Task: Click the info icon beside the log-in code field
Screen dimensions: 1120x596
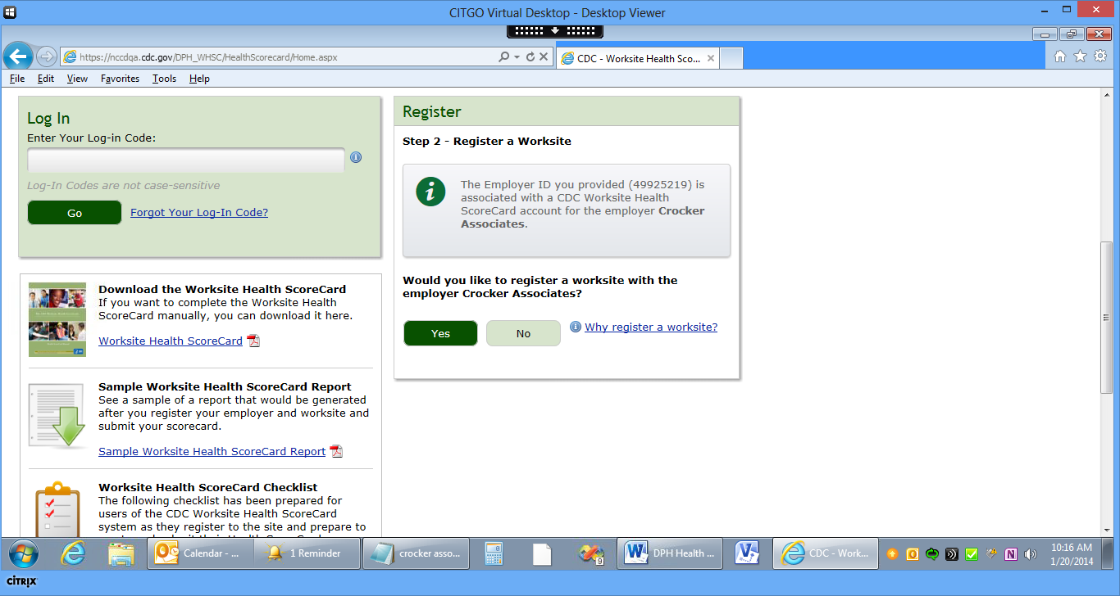Action: pyautogui.click(x=356, y=157)
